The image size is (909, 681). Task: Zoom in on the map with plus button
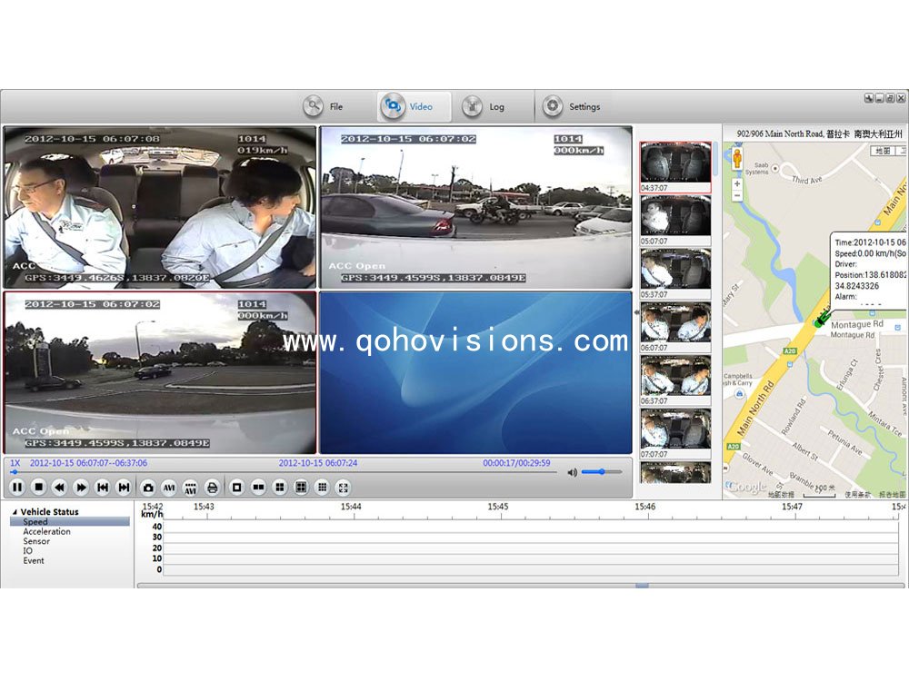pos(737,183)
